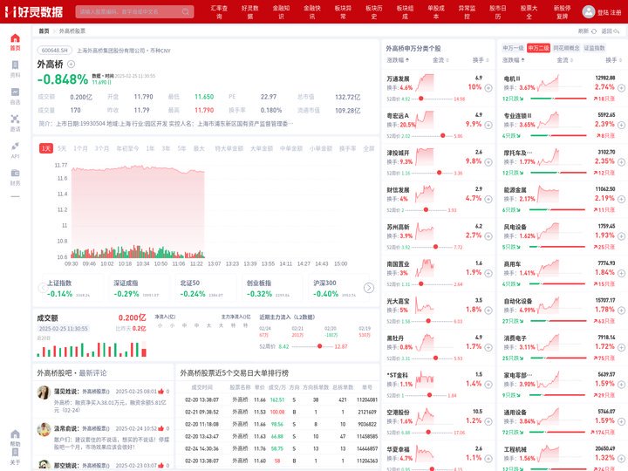Sort stock list by 换手 column
The height and width of the screenshot is (471, 628).
tap(481, 60)
